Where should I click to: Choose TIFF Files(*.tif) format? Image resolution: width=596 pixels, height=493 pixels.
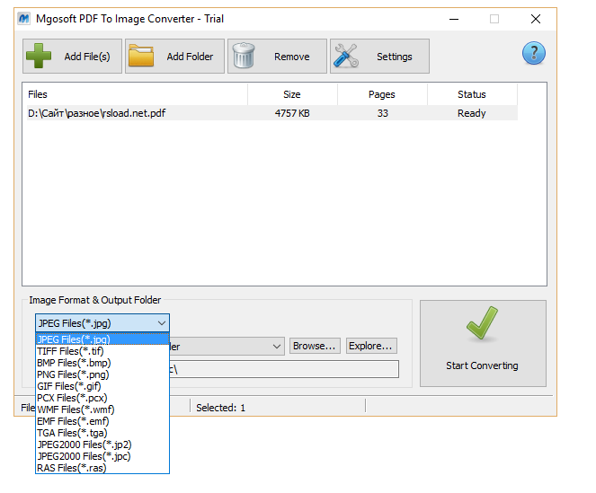coord(102,351)
